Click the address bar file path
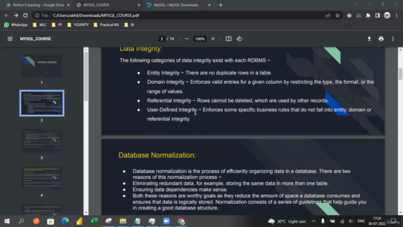The height and width of the screenshot is (227, 403). click(96, 15)
